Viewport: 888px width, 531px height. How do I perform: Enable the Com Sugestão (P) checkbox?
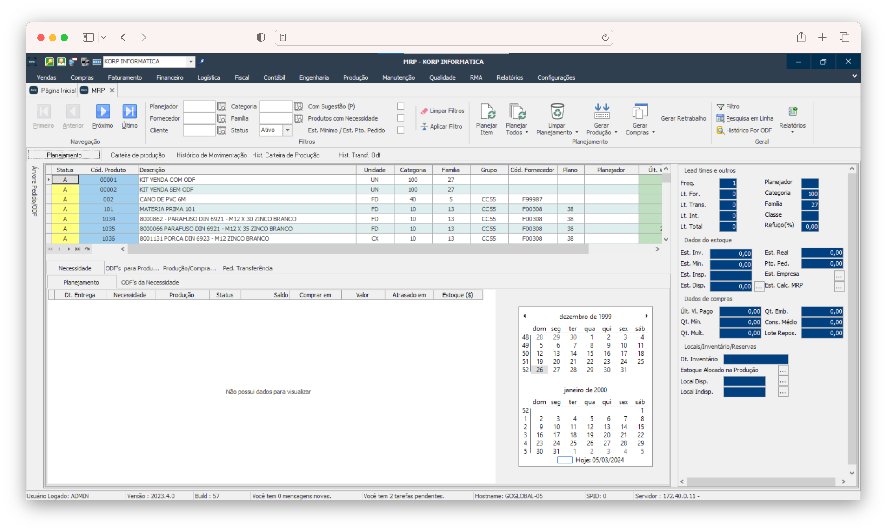tap(401, 106)
